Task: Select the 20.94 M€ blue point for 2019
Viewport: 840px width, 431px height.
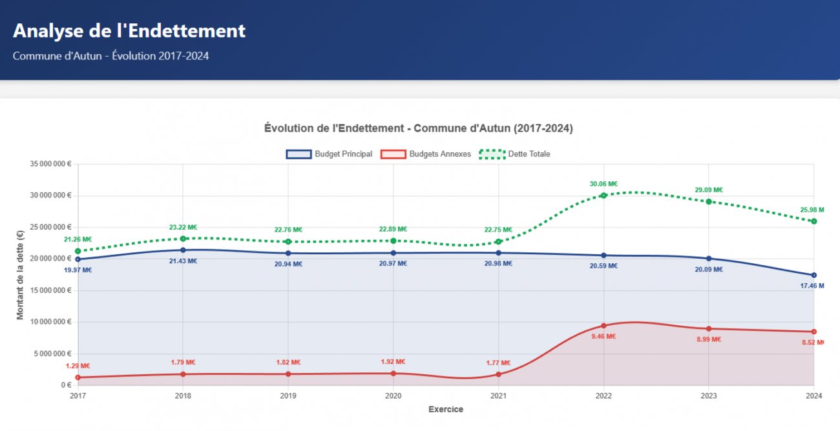Action: click(x=288, y=254)
